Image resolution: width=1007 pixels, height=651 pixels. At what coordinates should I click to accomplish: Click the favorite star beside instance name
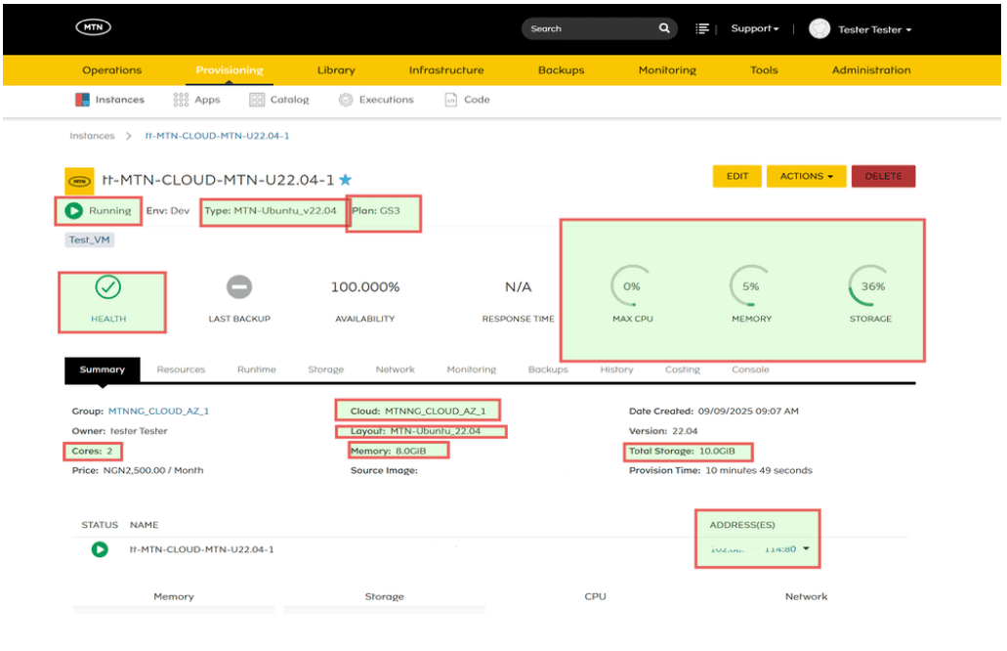tap(345, 180)
